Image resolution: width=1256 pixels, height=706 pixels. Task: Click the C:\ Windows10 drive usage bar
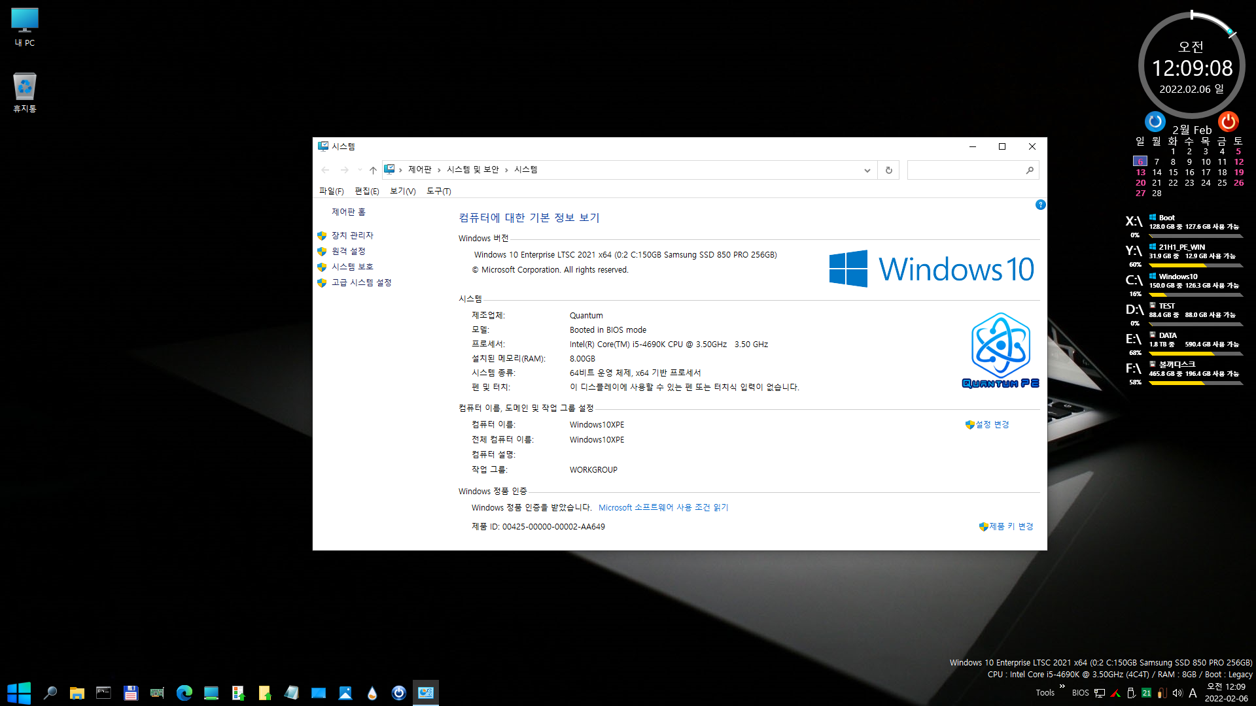(1196, 295)
